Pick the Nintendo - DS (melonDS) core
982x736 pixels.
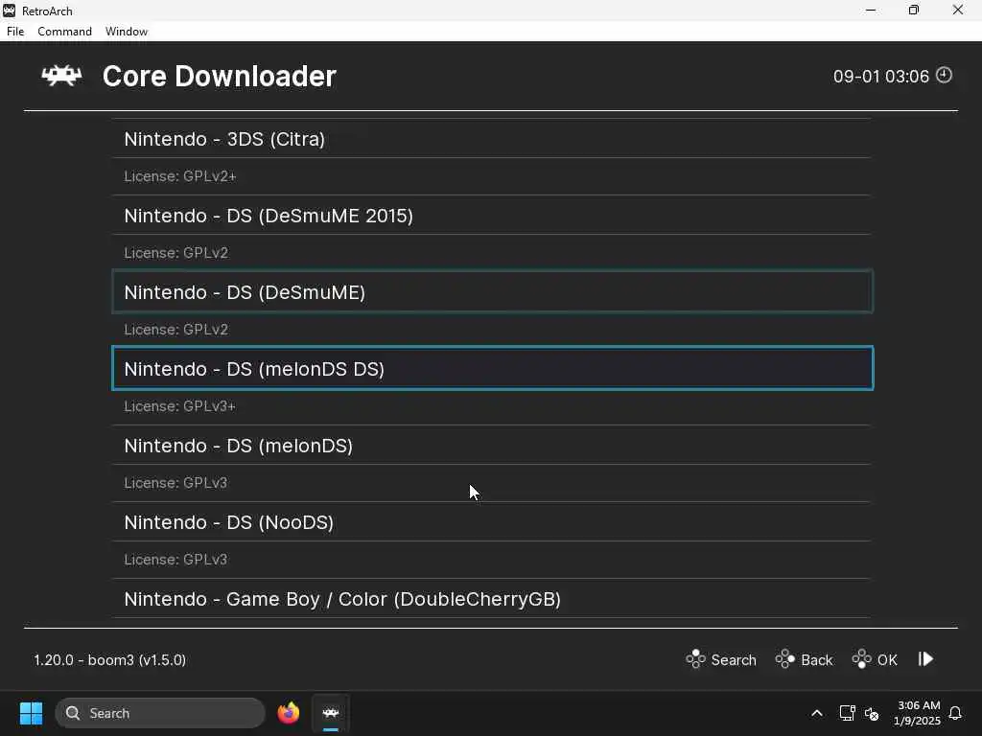click(492, 445)
